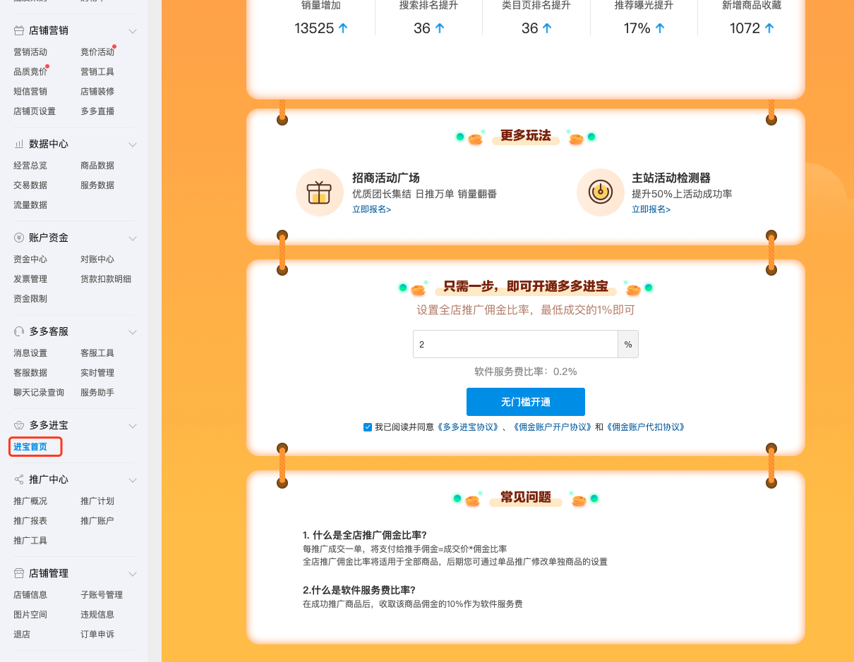Click 立即报名 under 招商活动广场
Image resolution: width=854 pixels, height=662 pixels.
(371, 209)
